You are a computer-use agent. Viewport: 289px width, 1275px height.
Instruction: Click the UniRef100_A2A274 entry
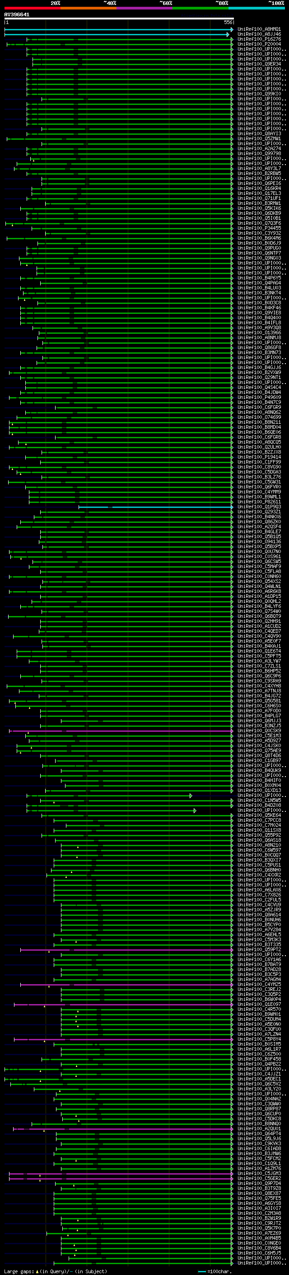(259, 148)
